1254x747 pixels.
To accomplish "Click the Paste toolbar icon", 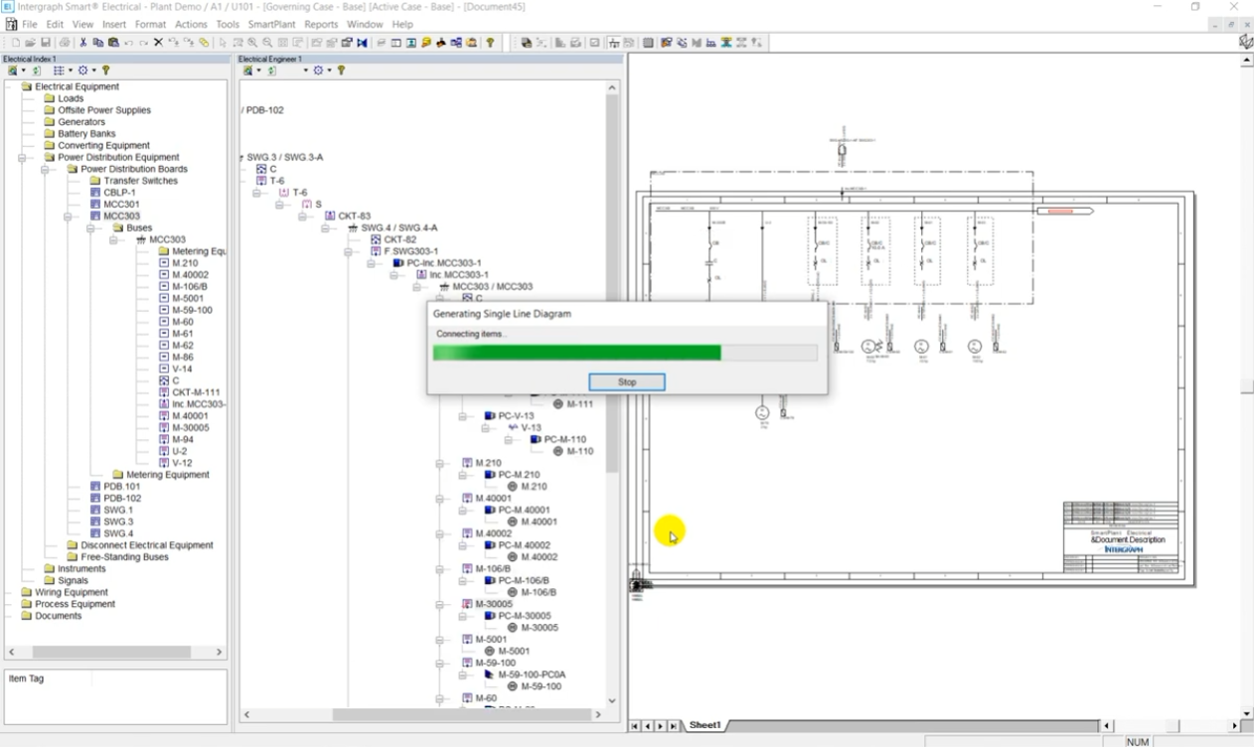I will pos(113,43).
